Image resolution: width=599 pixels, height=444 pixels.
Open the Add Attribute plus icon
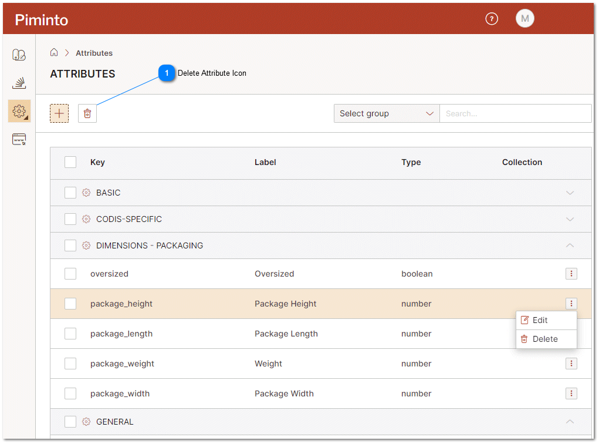click(x=59, y=113)
